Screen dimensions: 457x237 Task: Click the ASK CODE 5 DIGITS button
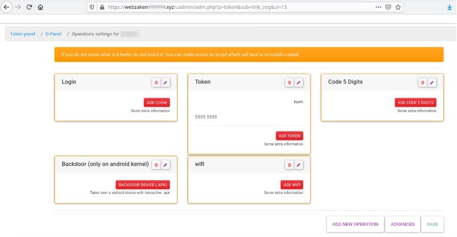(x=416, y=103)
